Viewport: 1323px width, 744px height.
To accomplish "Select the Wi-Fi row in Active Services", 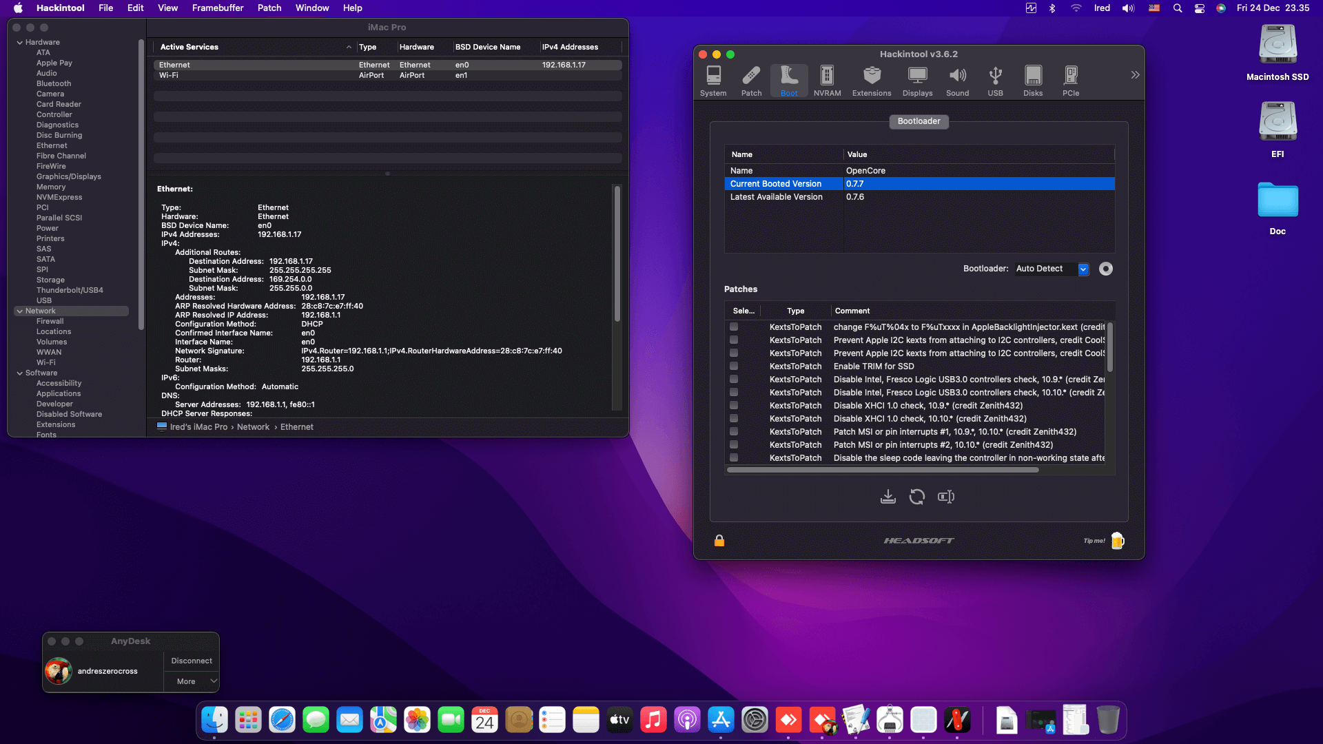I will point(387,75).
